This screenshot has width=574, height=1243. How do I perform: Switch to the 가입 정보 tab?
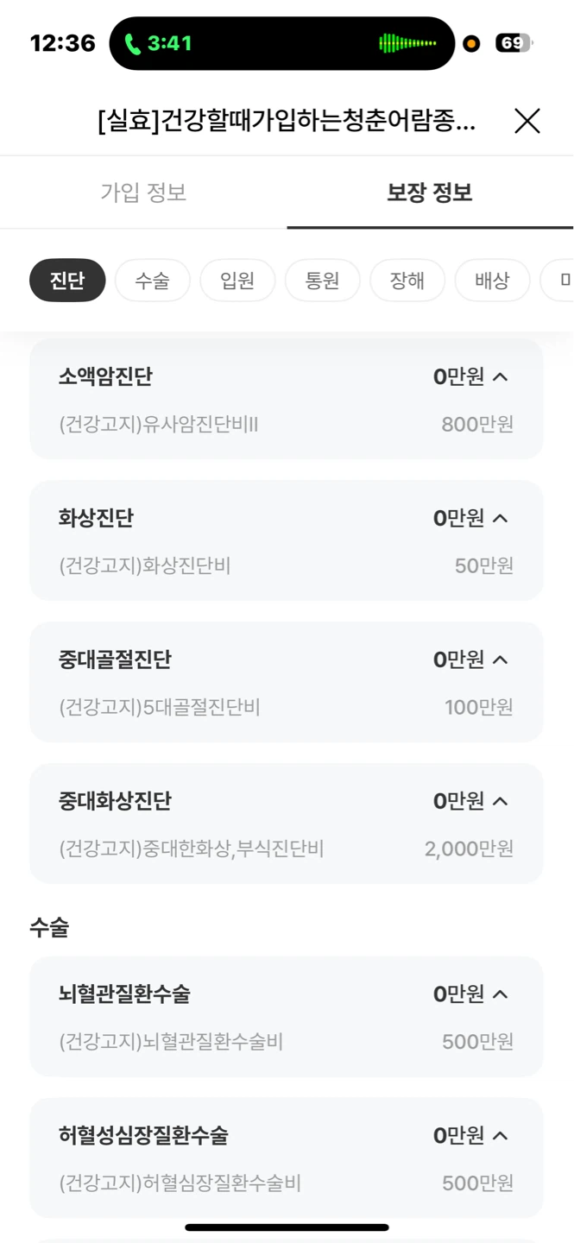pyautogui.click(x=143, y=192)
